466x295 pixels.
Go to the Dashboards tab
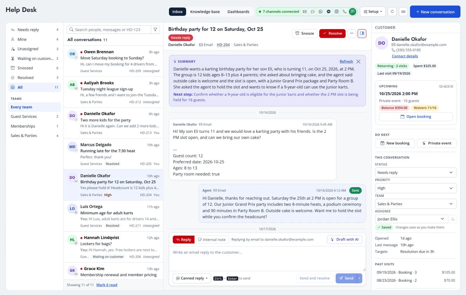click(238, 12)
